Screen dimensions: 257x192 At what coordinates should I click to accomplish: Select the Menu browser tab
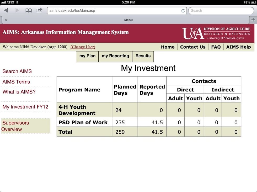128,20
